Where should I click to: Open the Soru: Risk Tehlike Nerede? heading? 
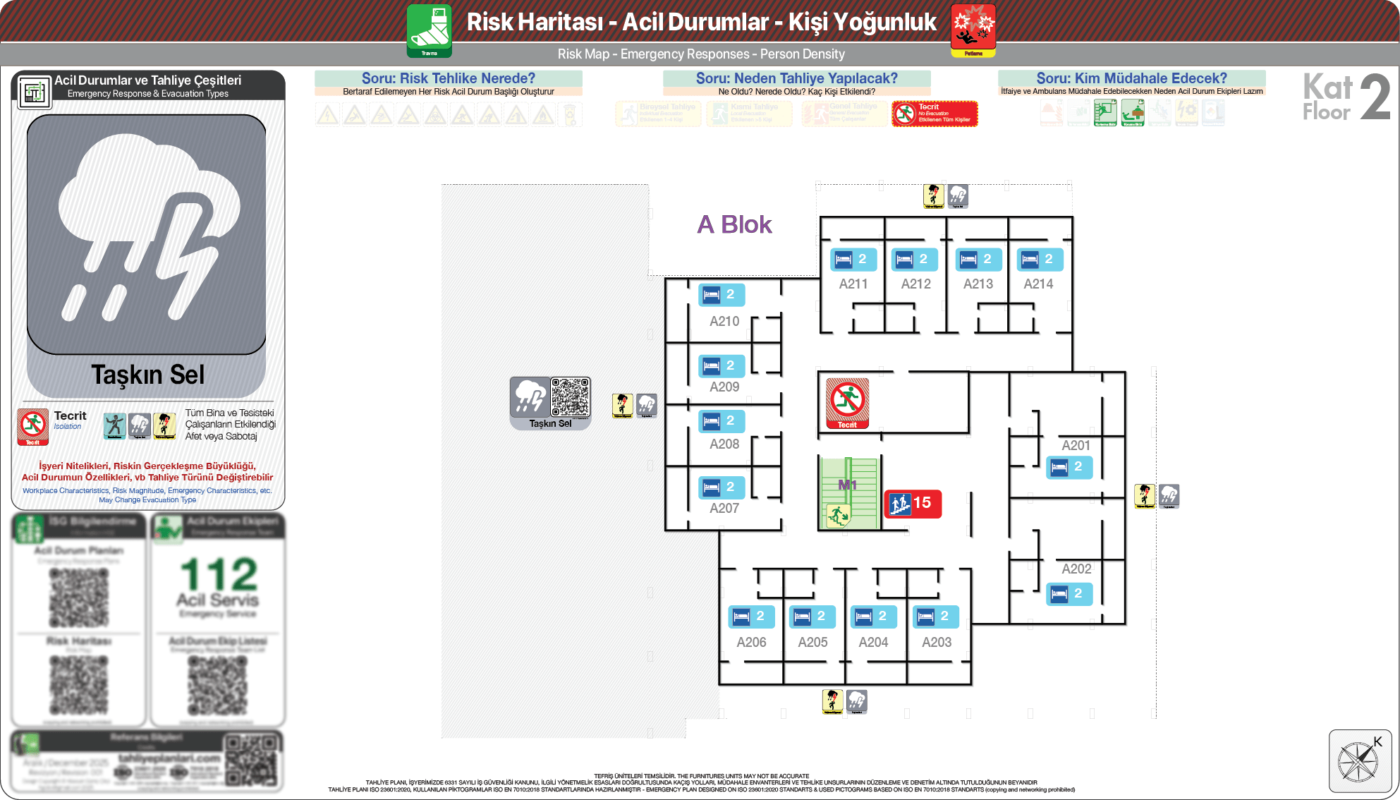[x=448, y=78]
